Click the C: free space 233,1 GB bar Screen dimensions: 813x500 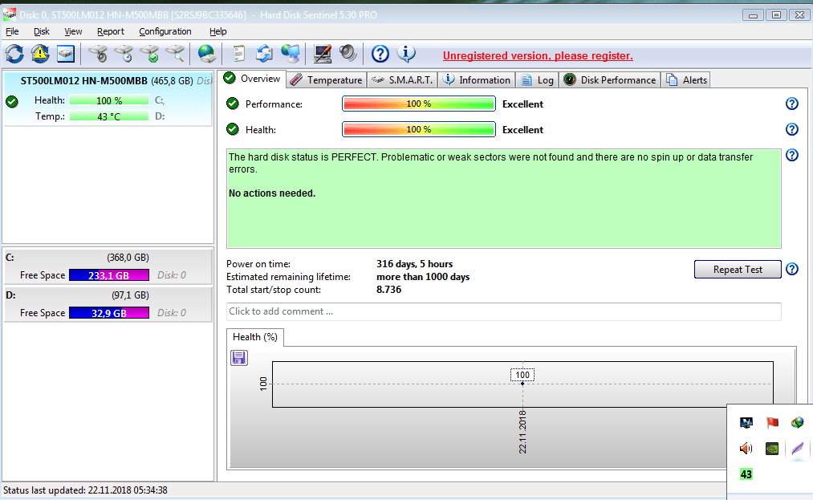click(x=109, y=275)
